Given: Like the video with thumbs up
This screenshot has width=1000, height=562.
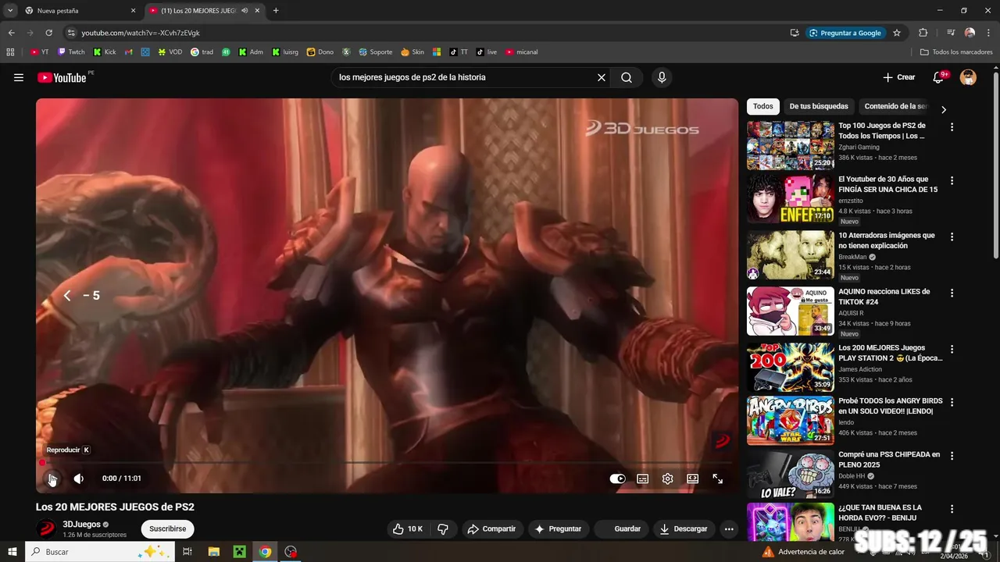Looking at the screenshot, I should coord(408,528).
